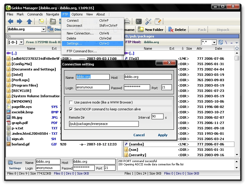Open the ibiblio.org connection dropdown
The width and height of the screenshot is (246, 185).
point(43,29)
